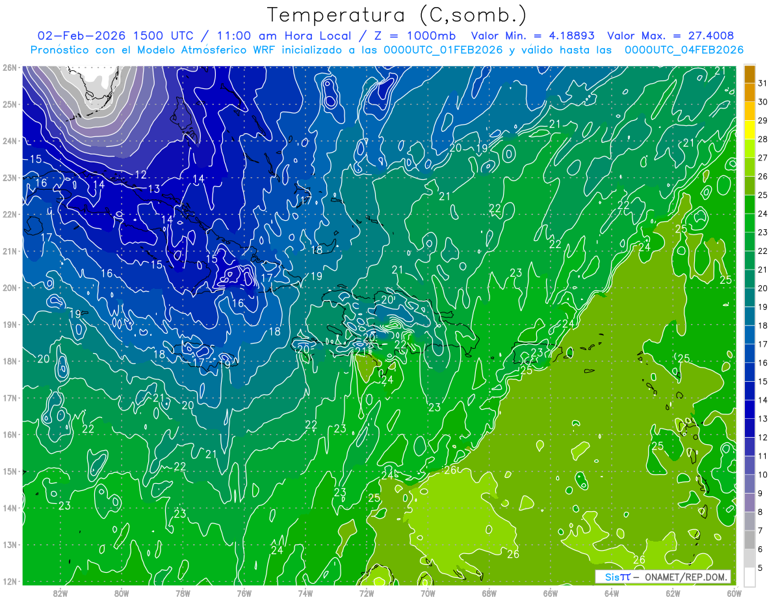Click the 26N latitude axis label
The width and height of the screenshot is (780, 602).
(9, 68)
